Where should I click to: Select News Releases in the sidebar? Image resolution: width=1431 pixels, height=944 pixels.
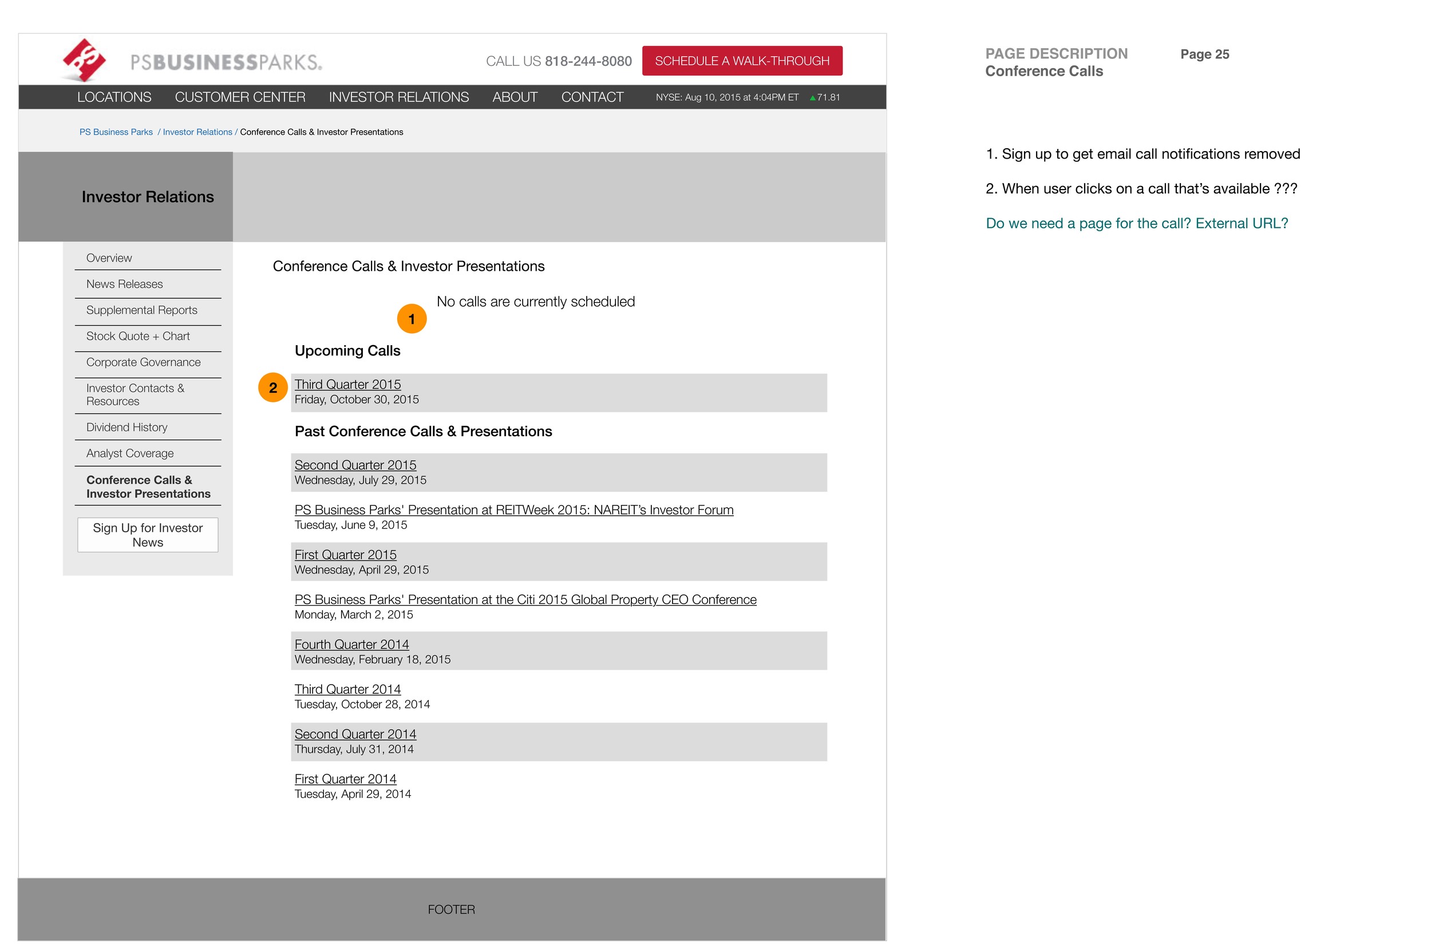tap(125, 283)
